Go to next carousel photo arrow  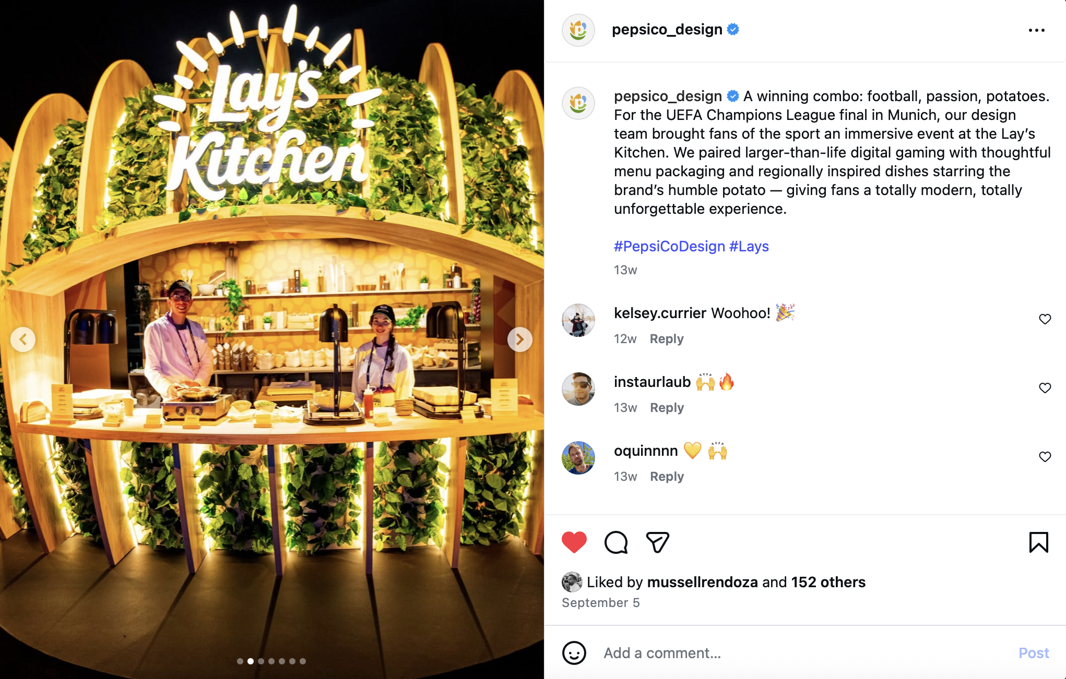pyautogui.click(x=520, y=339)
